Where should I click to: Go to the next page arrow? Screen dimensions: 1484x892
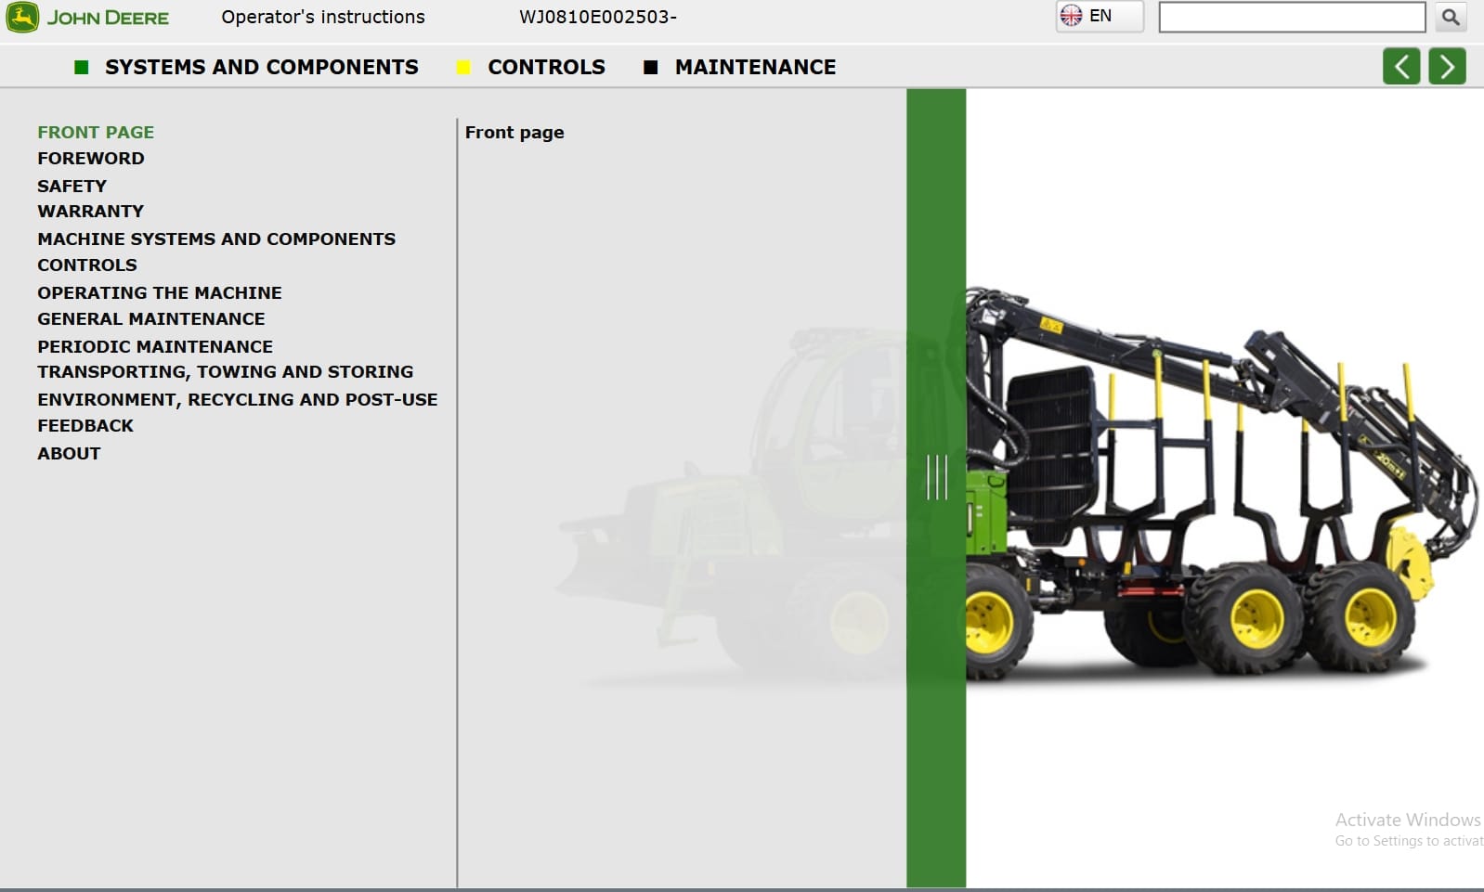click(x=1447, y=67)
